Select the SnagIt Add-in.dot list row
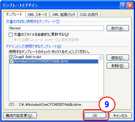 54,57
